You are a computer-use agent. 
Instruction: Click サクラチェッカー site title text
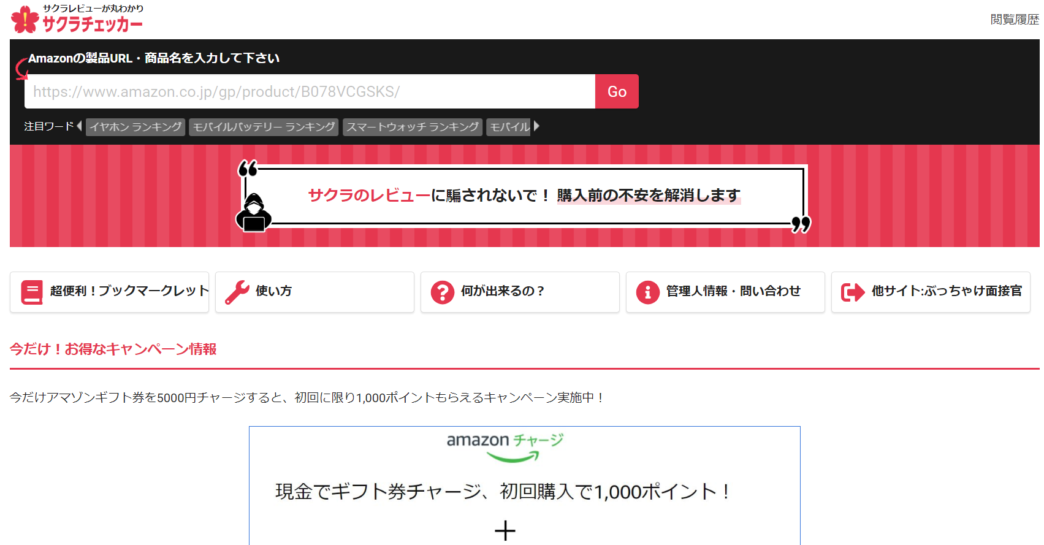[x=92, y=24]
